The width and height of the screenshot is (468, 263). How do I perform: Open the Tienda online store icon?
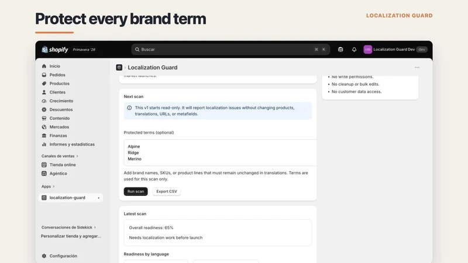click(44, 165)
